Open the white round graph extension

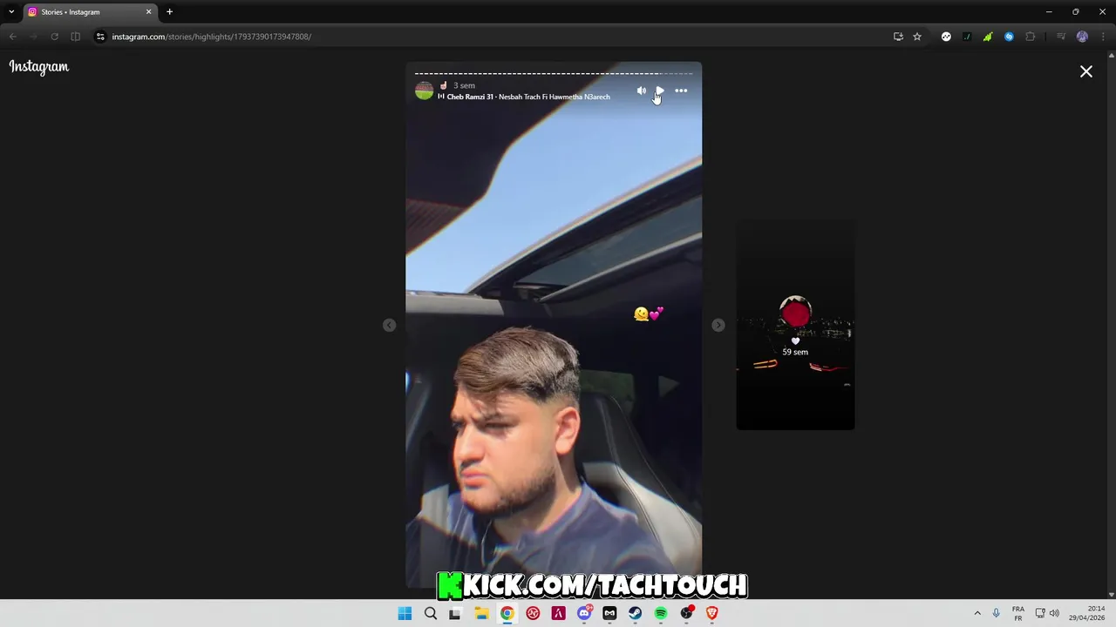(946, 37)
